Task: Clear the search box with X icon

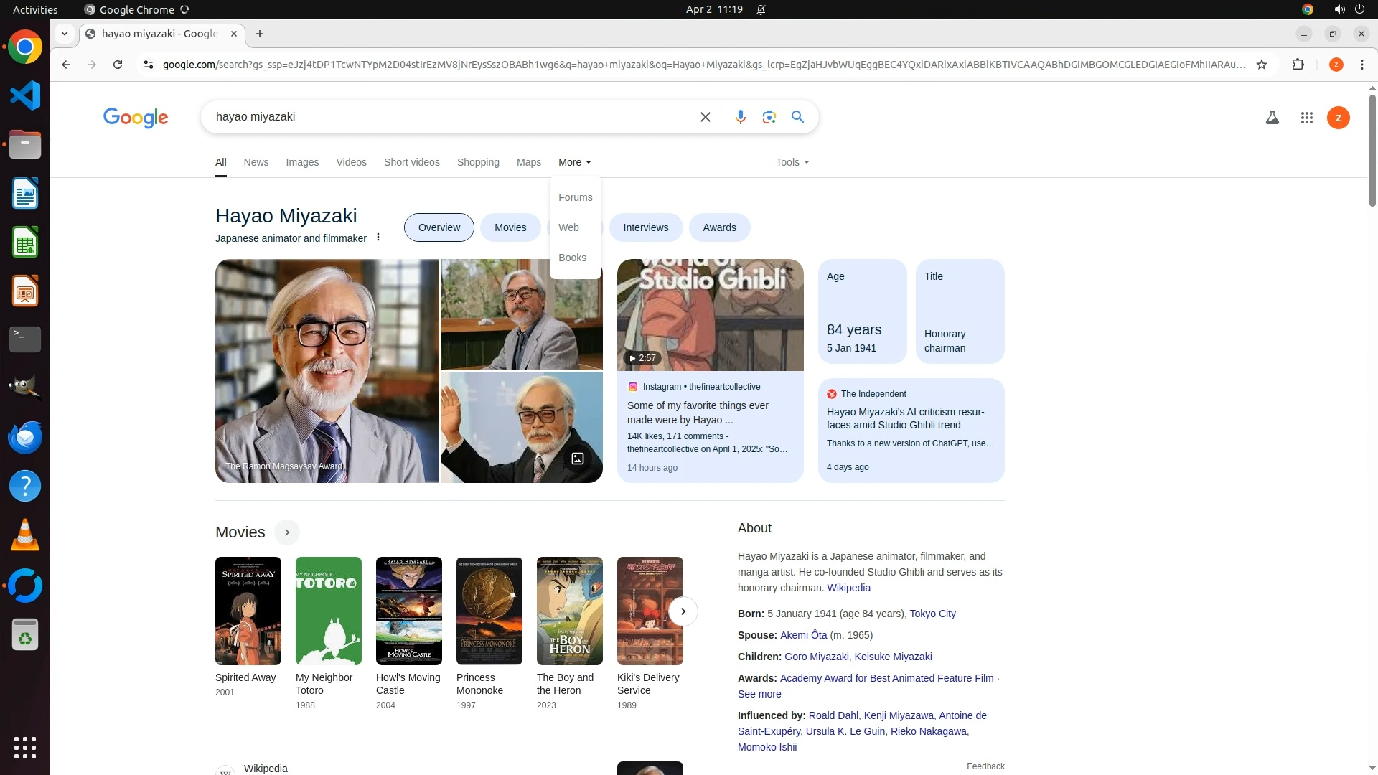Action: [705, 117]
